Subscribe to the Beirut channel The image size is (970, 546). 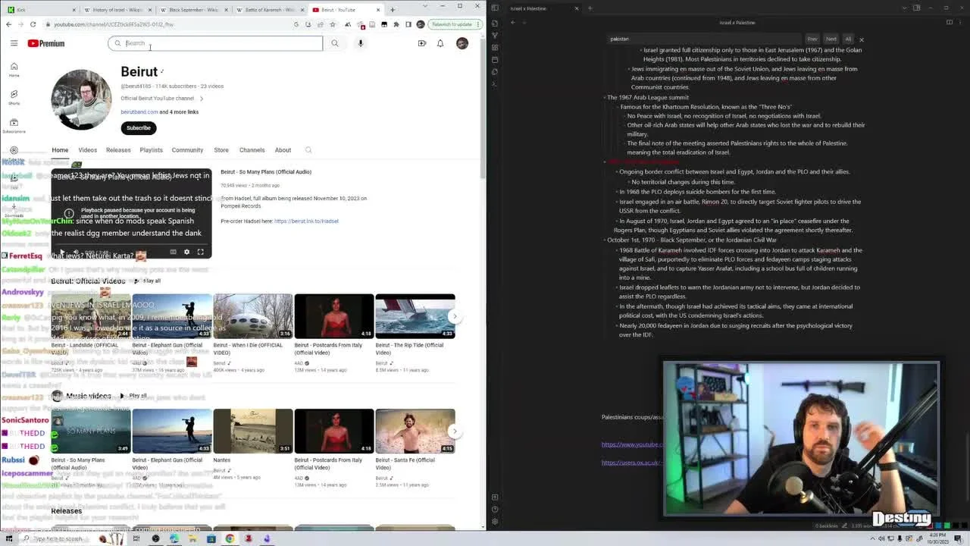(x=139, y=127)
